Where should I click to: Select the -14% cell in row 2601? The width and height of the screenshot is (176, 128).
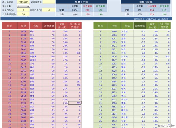pyautogui.click(x=62, y=49)
